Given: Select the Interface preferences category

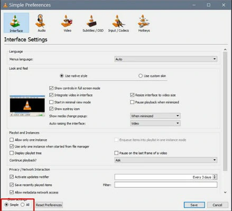Looking at the screenshot, I should click(x=16, y=23).
